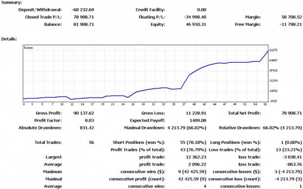
Task: Click the Free Margin value
Action: [290, 24]
